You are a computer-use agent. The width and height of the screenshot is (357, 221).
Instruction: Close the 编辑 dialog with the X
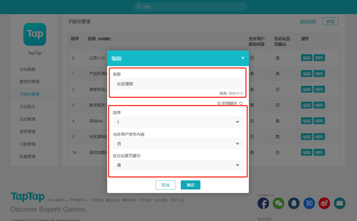pyautogui.click(x=243, y=58)
